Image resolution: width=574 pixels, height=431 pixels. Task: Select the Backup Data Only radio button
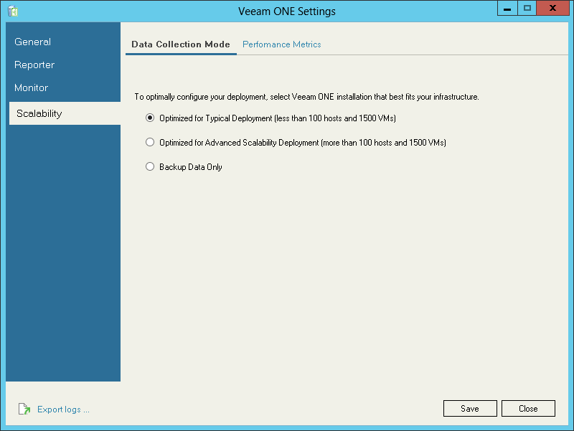(150, 166)
